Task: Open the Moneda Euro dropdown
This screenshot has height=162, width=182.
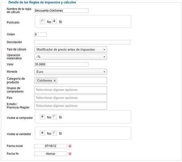Action: coord(71,72)
